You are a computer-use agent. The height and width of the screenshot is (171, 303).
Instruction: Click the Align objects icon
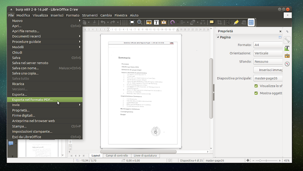pos(183,22)
